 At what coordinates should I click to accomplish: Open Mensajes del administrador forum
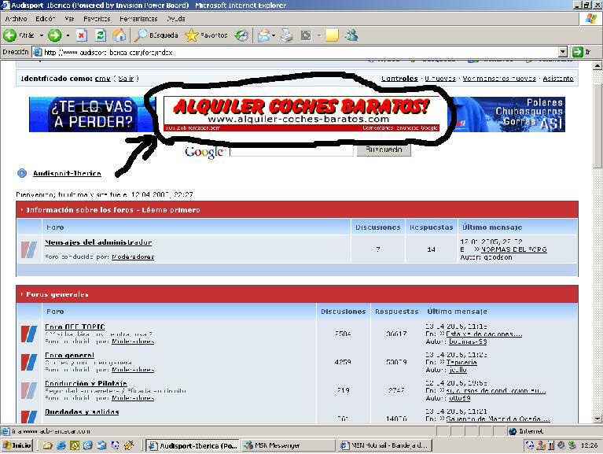[x=98, y=242]
